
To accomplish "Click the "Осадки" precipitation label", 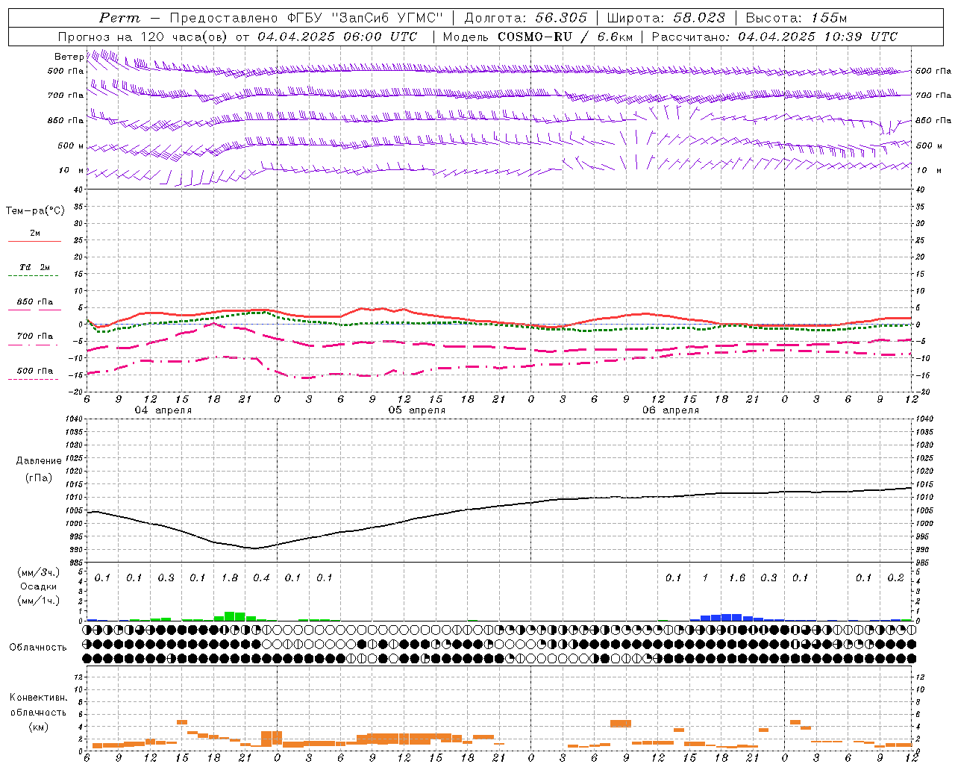I will pos(38,586).
